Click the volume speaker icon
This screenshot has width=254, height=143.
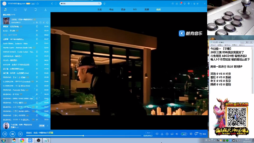[177, 134]
